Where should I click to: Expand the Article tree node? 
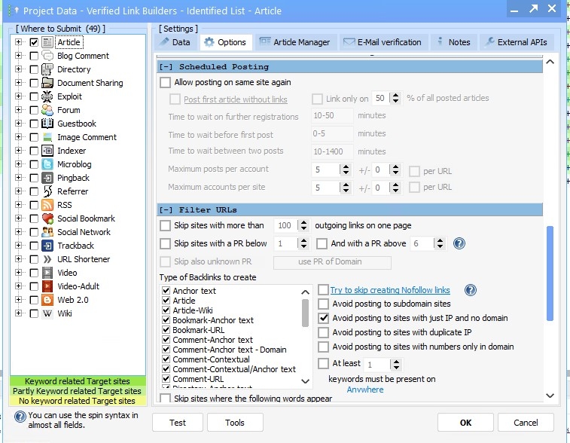click(18, 42)
